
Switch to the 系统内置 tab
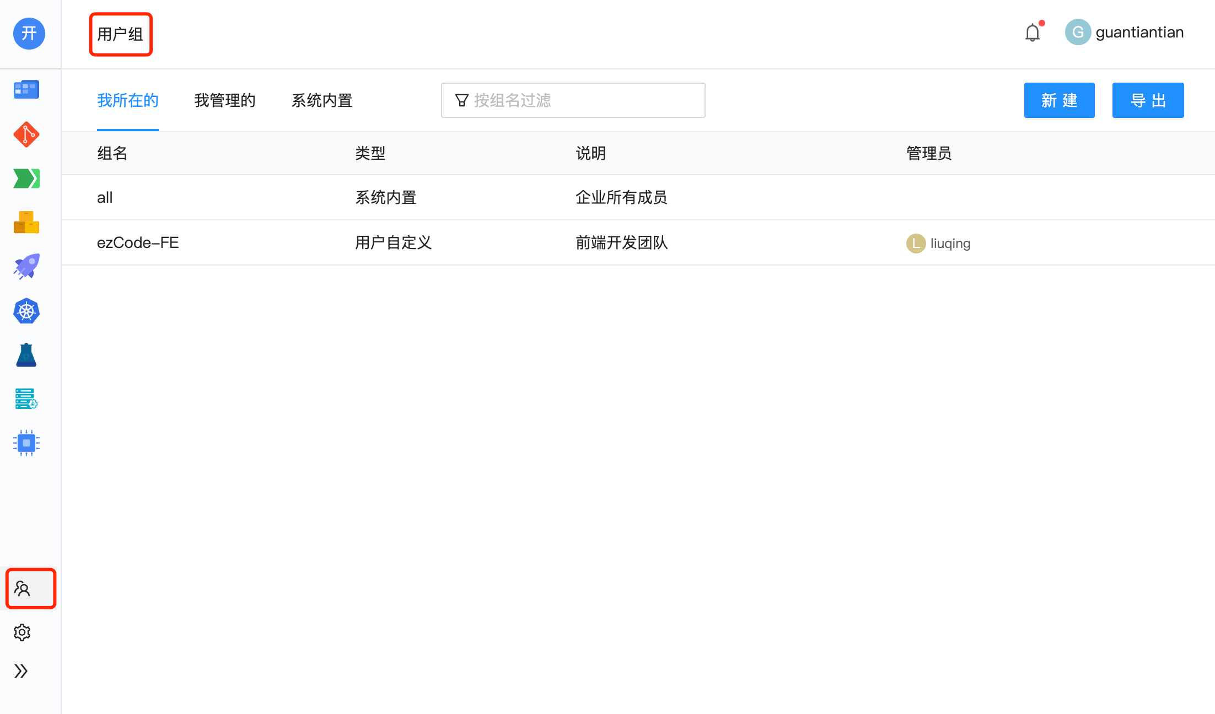322,100
